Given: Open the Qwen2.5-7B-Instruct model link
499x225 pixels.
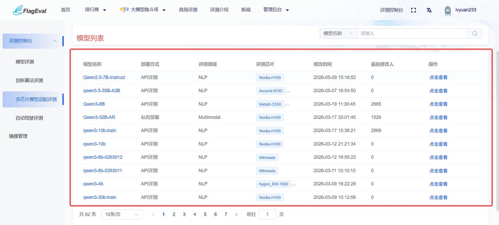Looking at the screenshot, I should click(x=104, y=77).
